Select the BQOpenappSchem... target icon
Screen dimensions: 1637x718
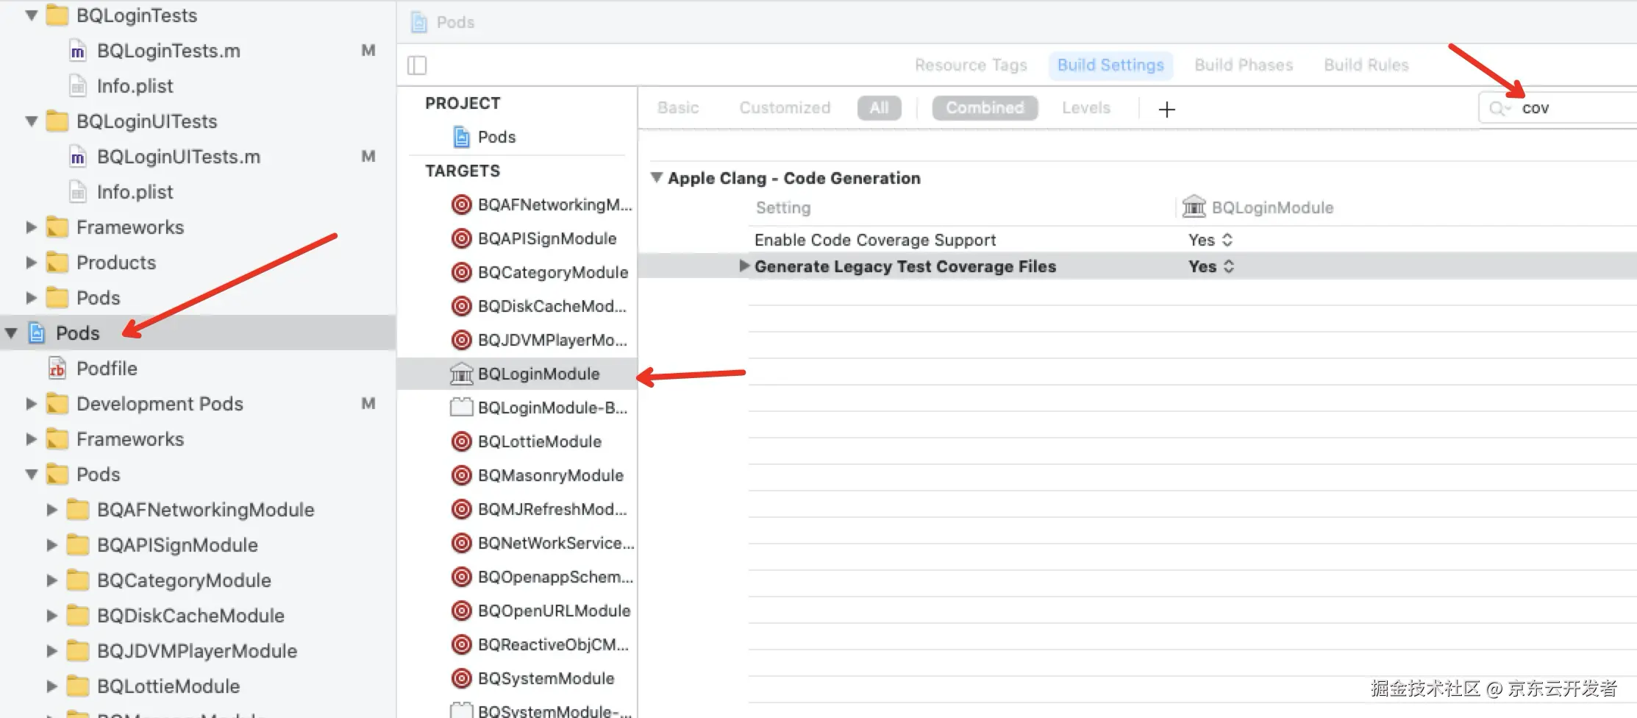pyautogui.click(x=461, y=577)
